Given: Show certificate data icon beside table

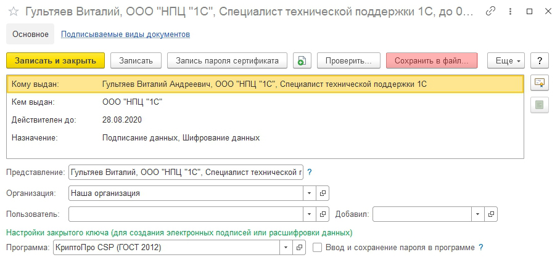Looking at the screenshot, I should 539,84.
